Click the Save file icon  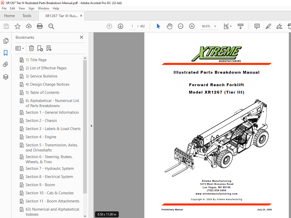coord(6,26)
